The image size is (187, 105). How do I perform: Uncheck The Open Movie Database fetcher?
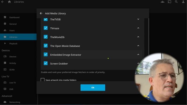click(x=46, y=46)
